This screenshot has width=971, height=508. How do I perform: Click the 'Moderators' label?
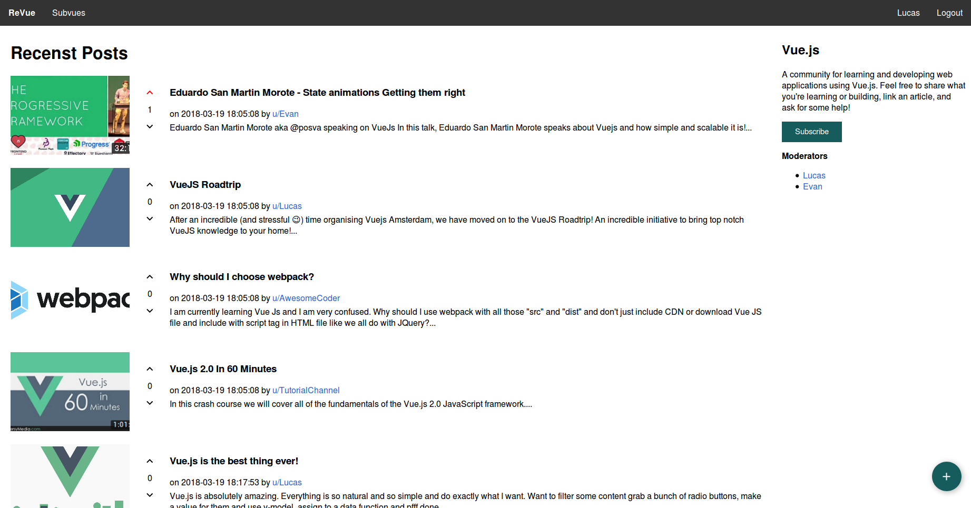805,156
